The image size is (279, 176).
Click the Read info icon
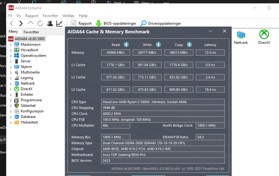pyautogui.click(x=126, y=44)
